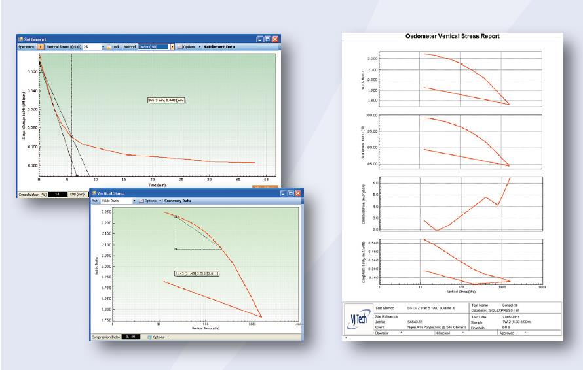Image resolution: width=583 pixels, height=370 pixels.
Task: Click the padlock icon beside Lock
Action: [x=107, y=47]
